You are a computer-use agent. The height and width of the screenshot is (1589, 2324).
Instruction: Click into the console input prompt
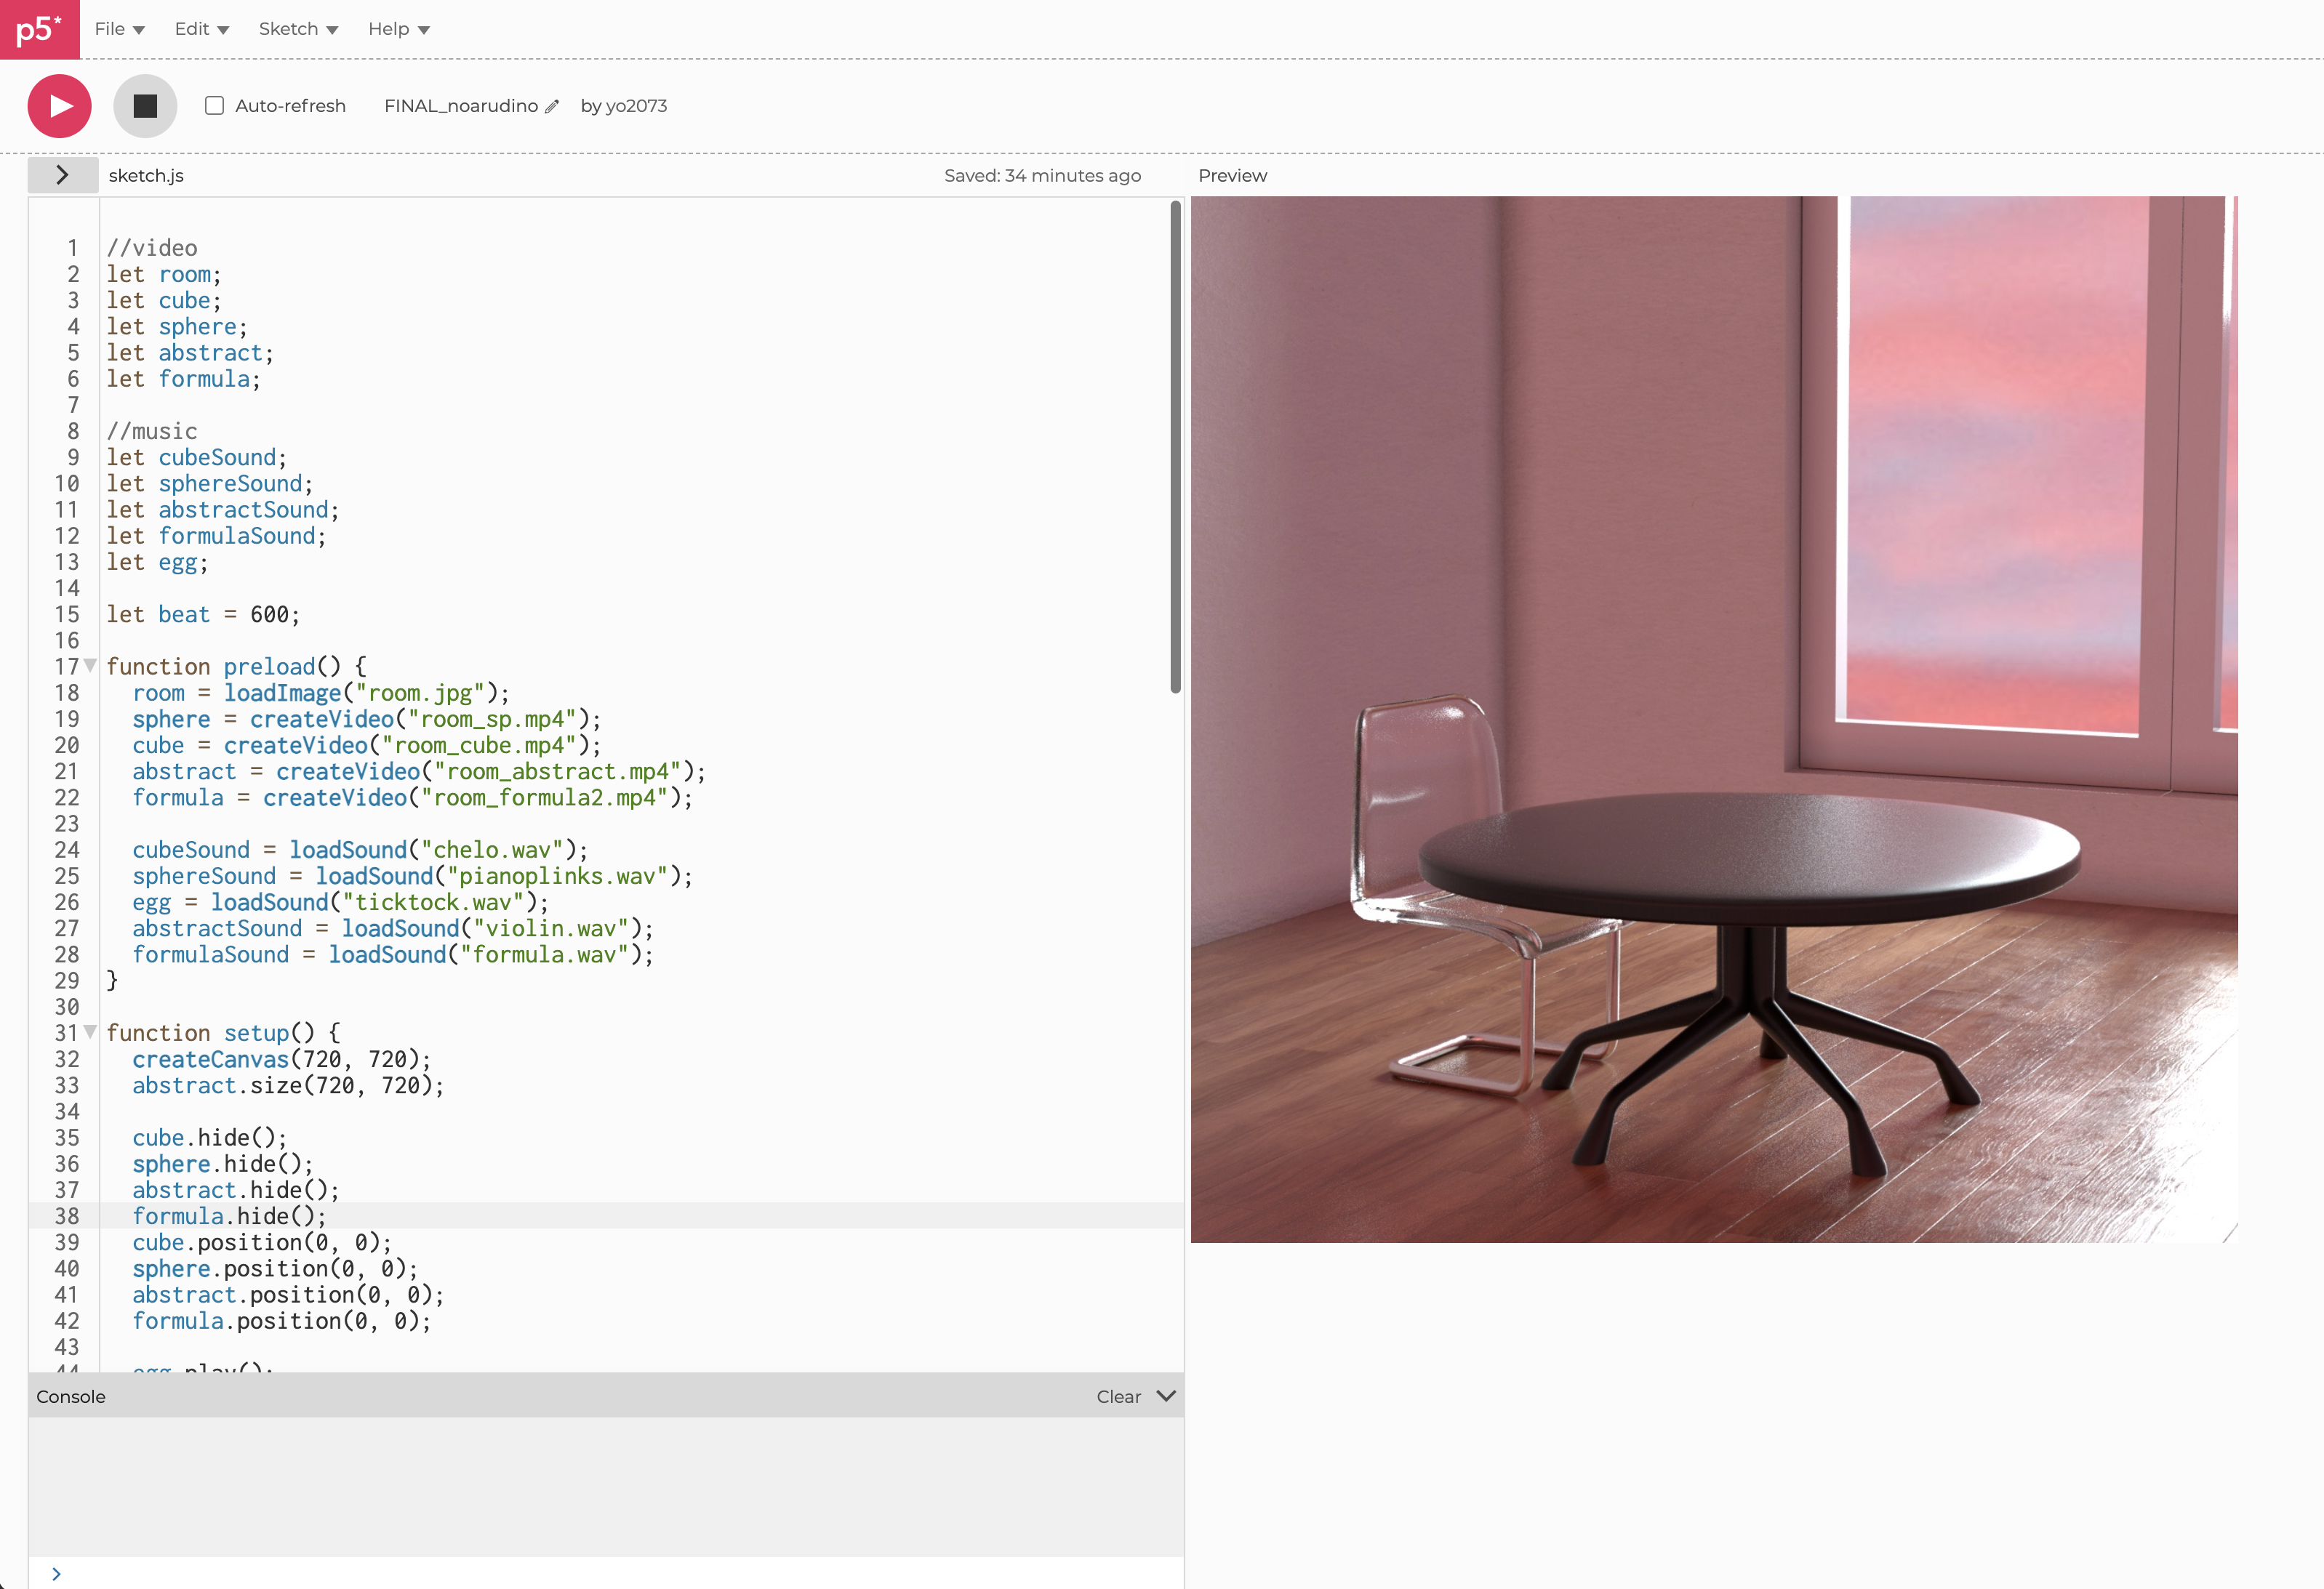(x=600, y=1574)
